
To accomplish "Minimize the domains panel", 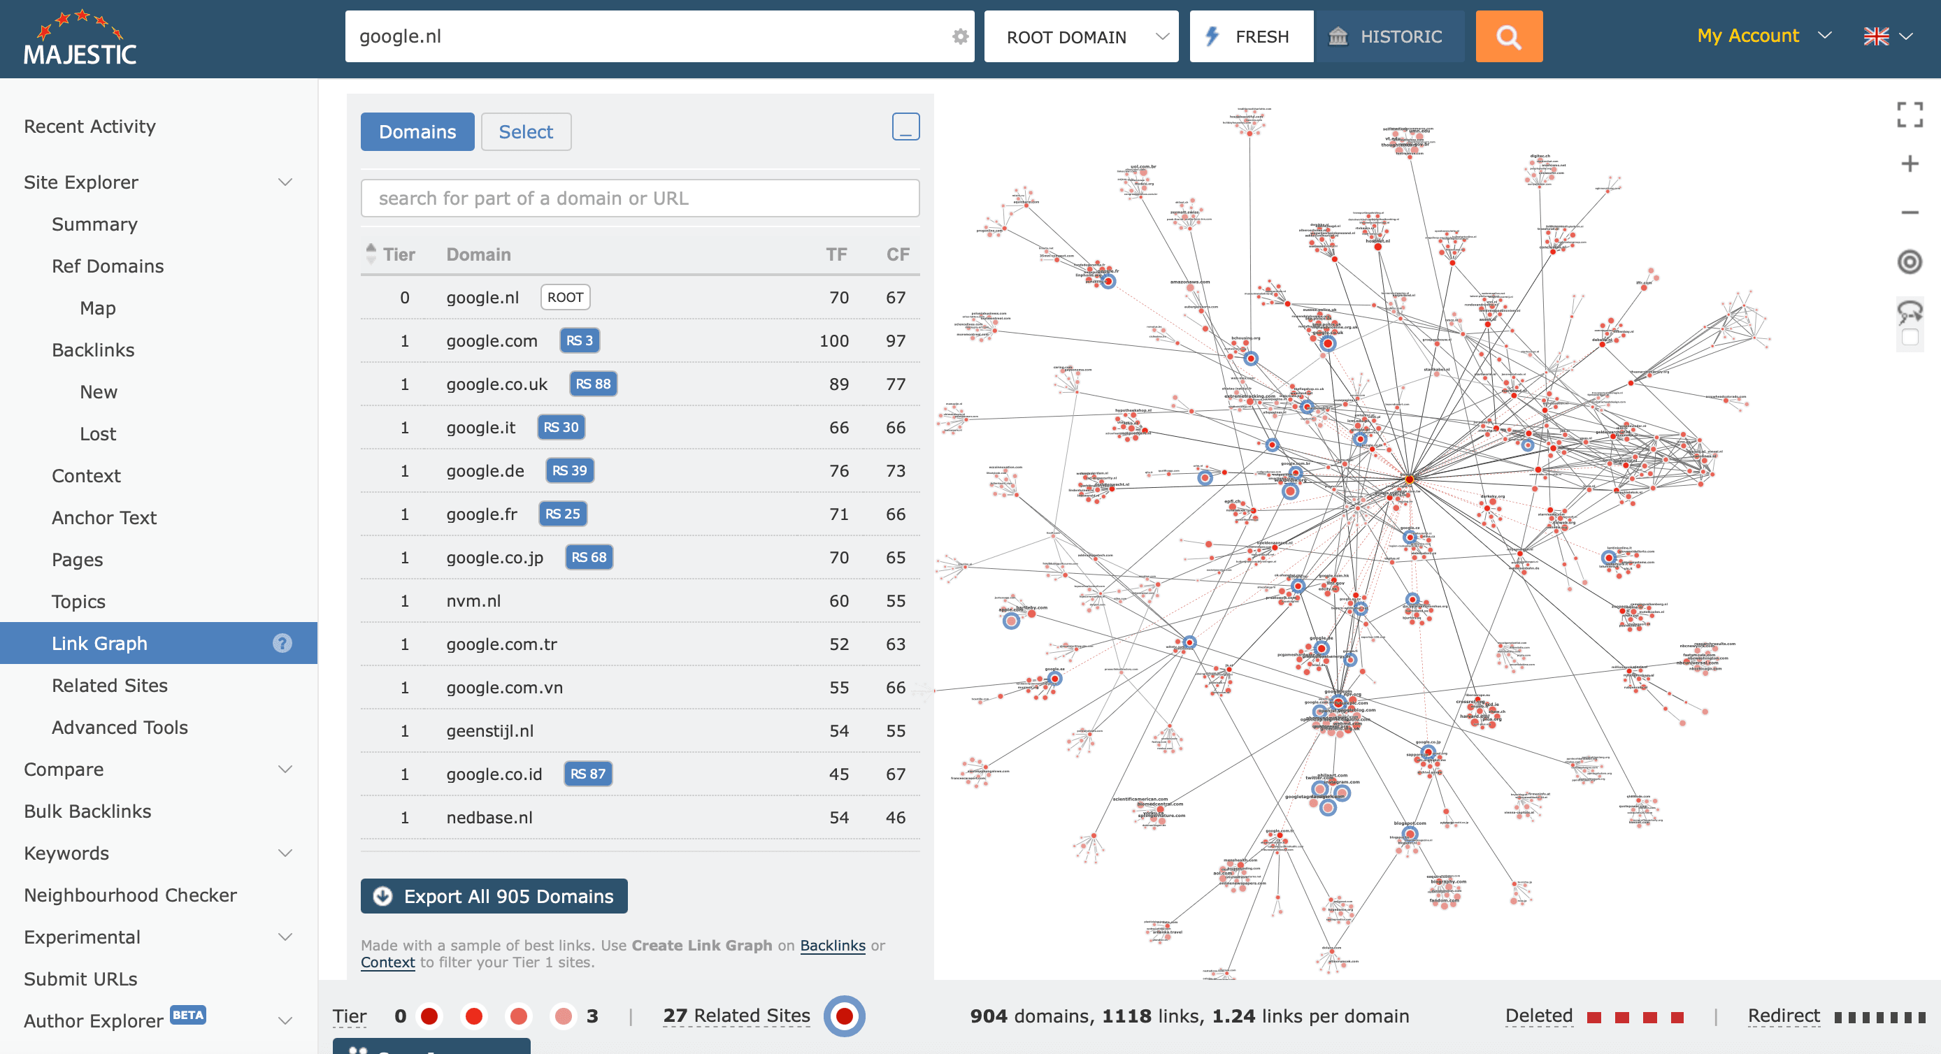I will pos(905,127).
